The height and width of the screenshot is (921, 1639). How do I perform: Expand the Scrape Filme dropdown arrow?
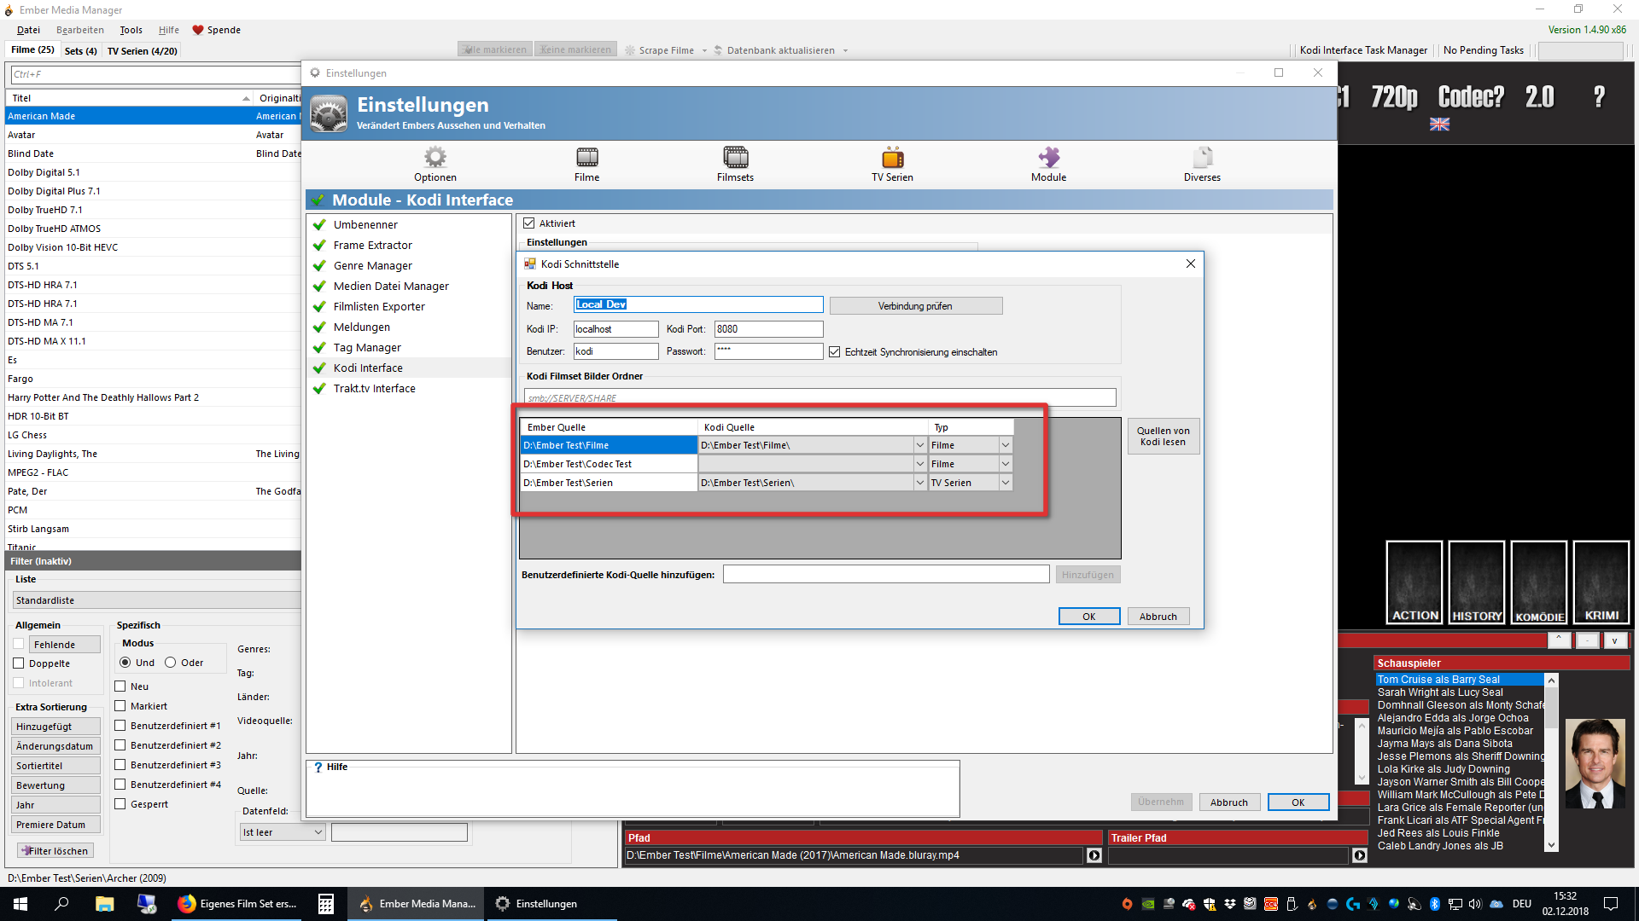click(704, 50)
